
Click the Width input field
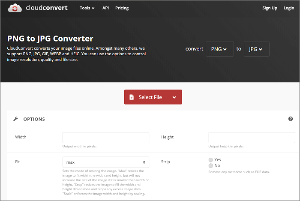[105, 137]
